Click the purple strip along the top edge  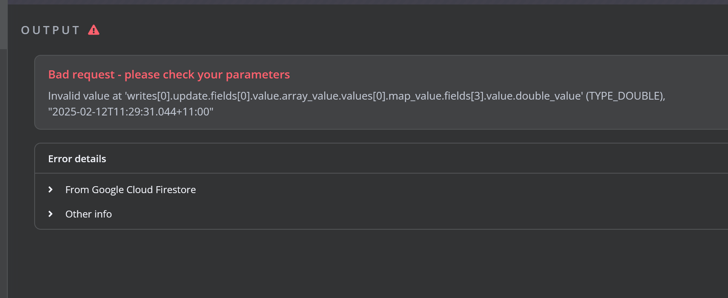pos(367,2)
